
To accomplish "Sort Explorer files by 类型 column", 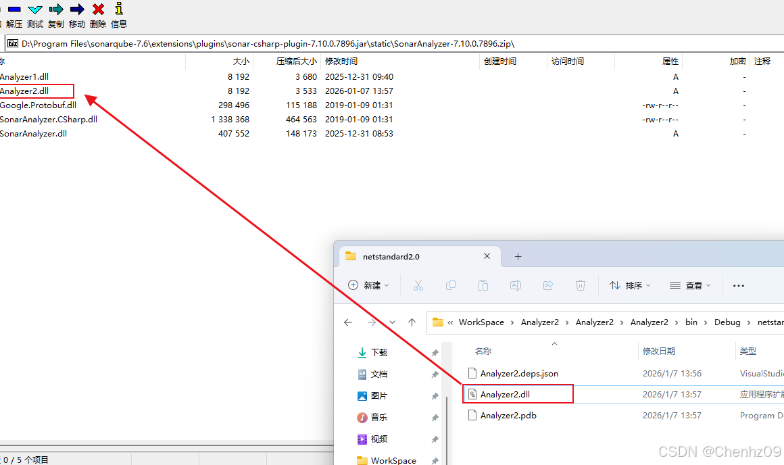I will pos(748,351).
